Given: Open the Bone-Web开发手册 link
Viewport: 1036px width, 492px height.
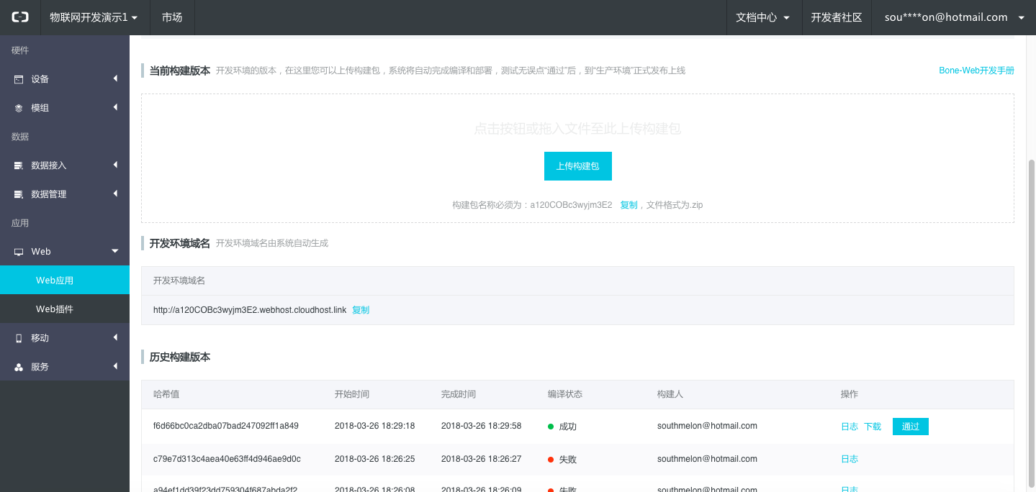Looking at the screenshot, I should 976,70.
